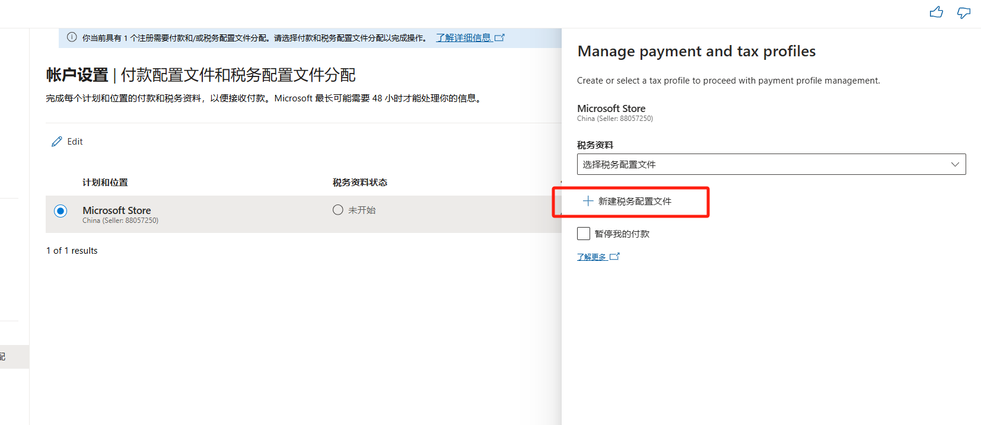Click the plus icon for new tax profile

(588, 201)
